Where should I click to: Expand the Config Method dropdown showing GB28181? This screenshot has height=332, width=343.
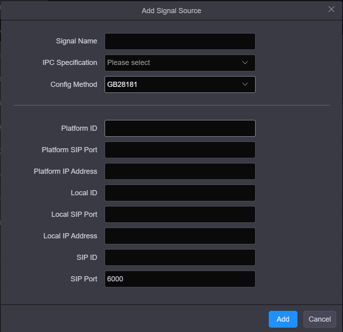pos(180,84)
